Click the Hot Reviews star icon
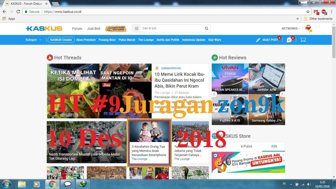The image size is (336, 189). tap(215, 57)
